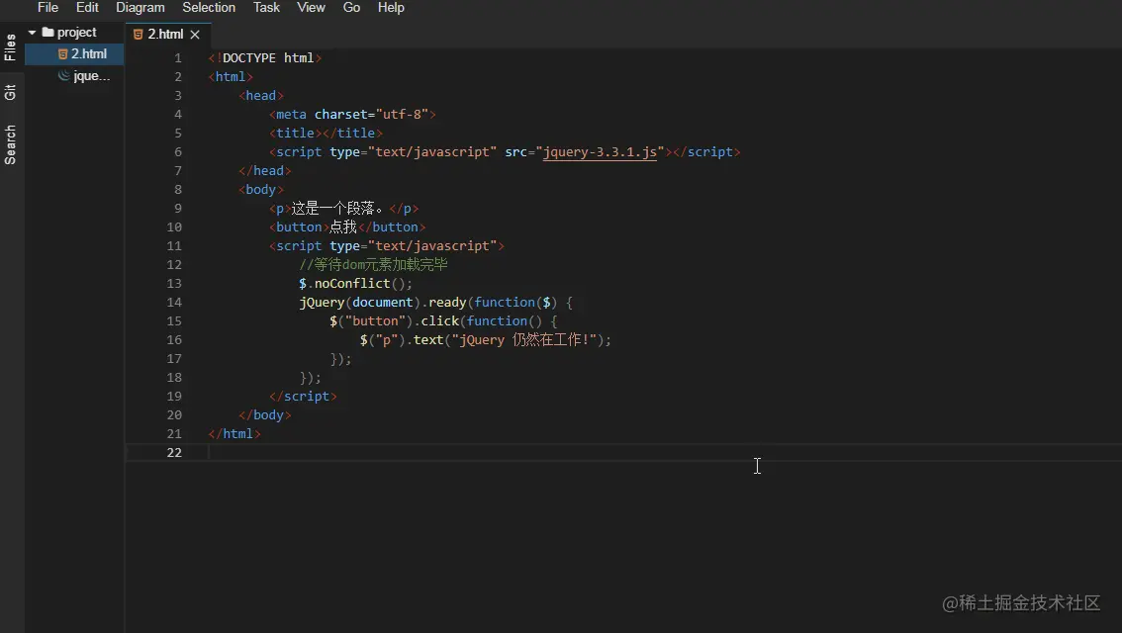Select the project folder name

pyautogui.click(x=76, y=33)
